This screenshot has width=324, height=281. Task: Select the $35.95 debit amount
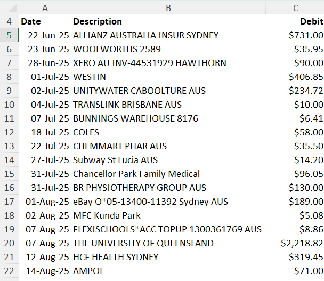click(295, 49)
